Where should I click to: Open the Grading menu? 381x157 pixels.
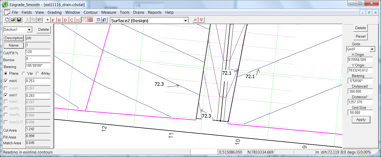coord(55,12)
